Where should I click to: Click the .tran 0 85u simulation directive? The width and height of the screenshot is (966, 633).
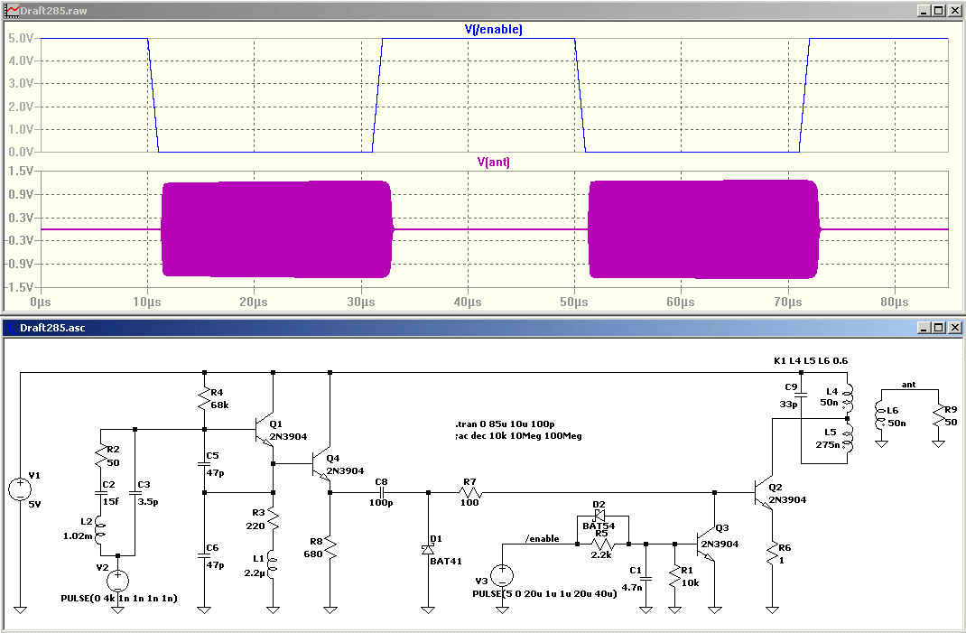point(506,424)
